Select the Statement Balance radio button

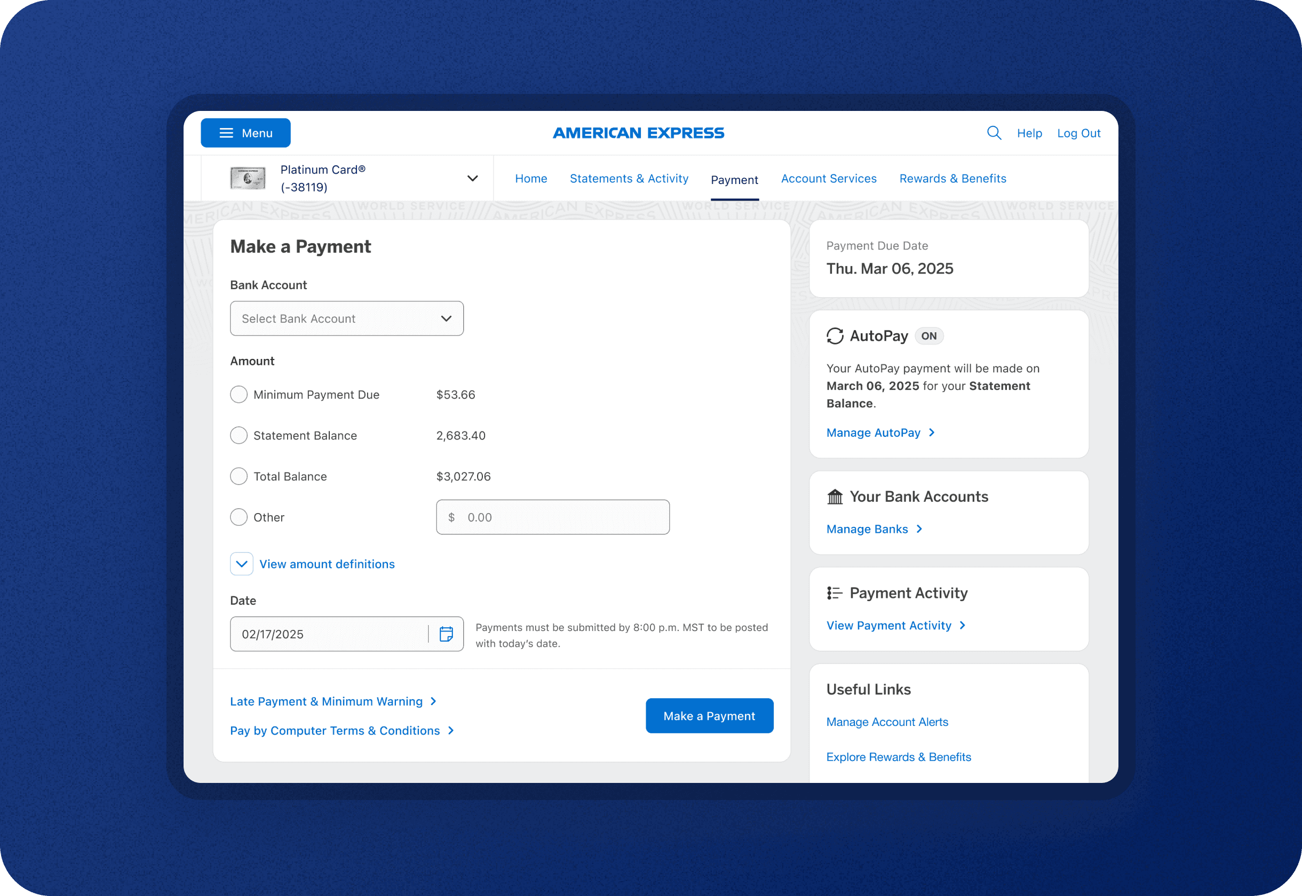(239, 436)
